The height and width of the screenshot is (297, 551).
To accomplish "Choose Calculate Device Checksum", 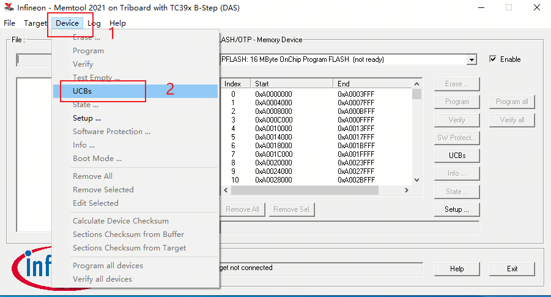I will pos(135,220).
